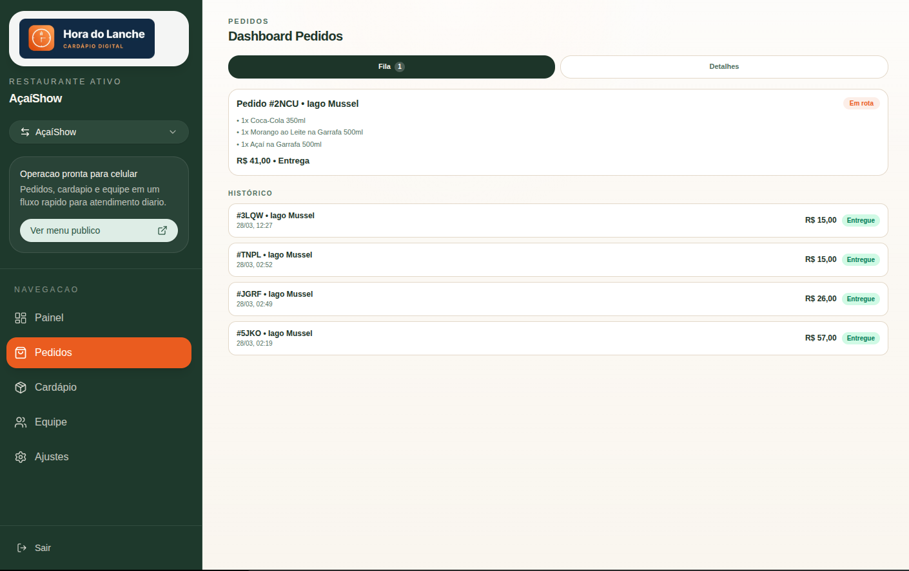Open the AçaíShow restaurant selector dropdown
The image size is (909, 571).
(99, 131)
